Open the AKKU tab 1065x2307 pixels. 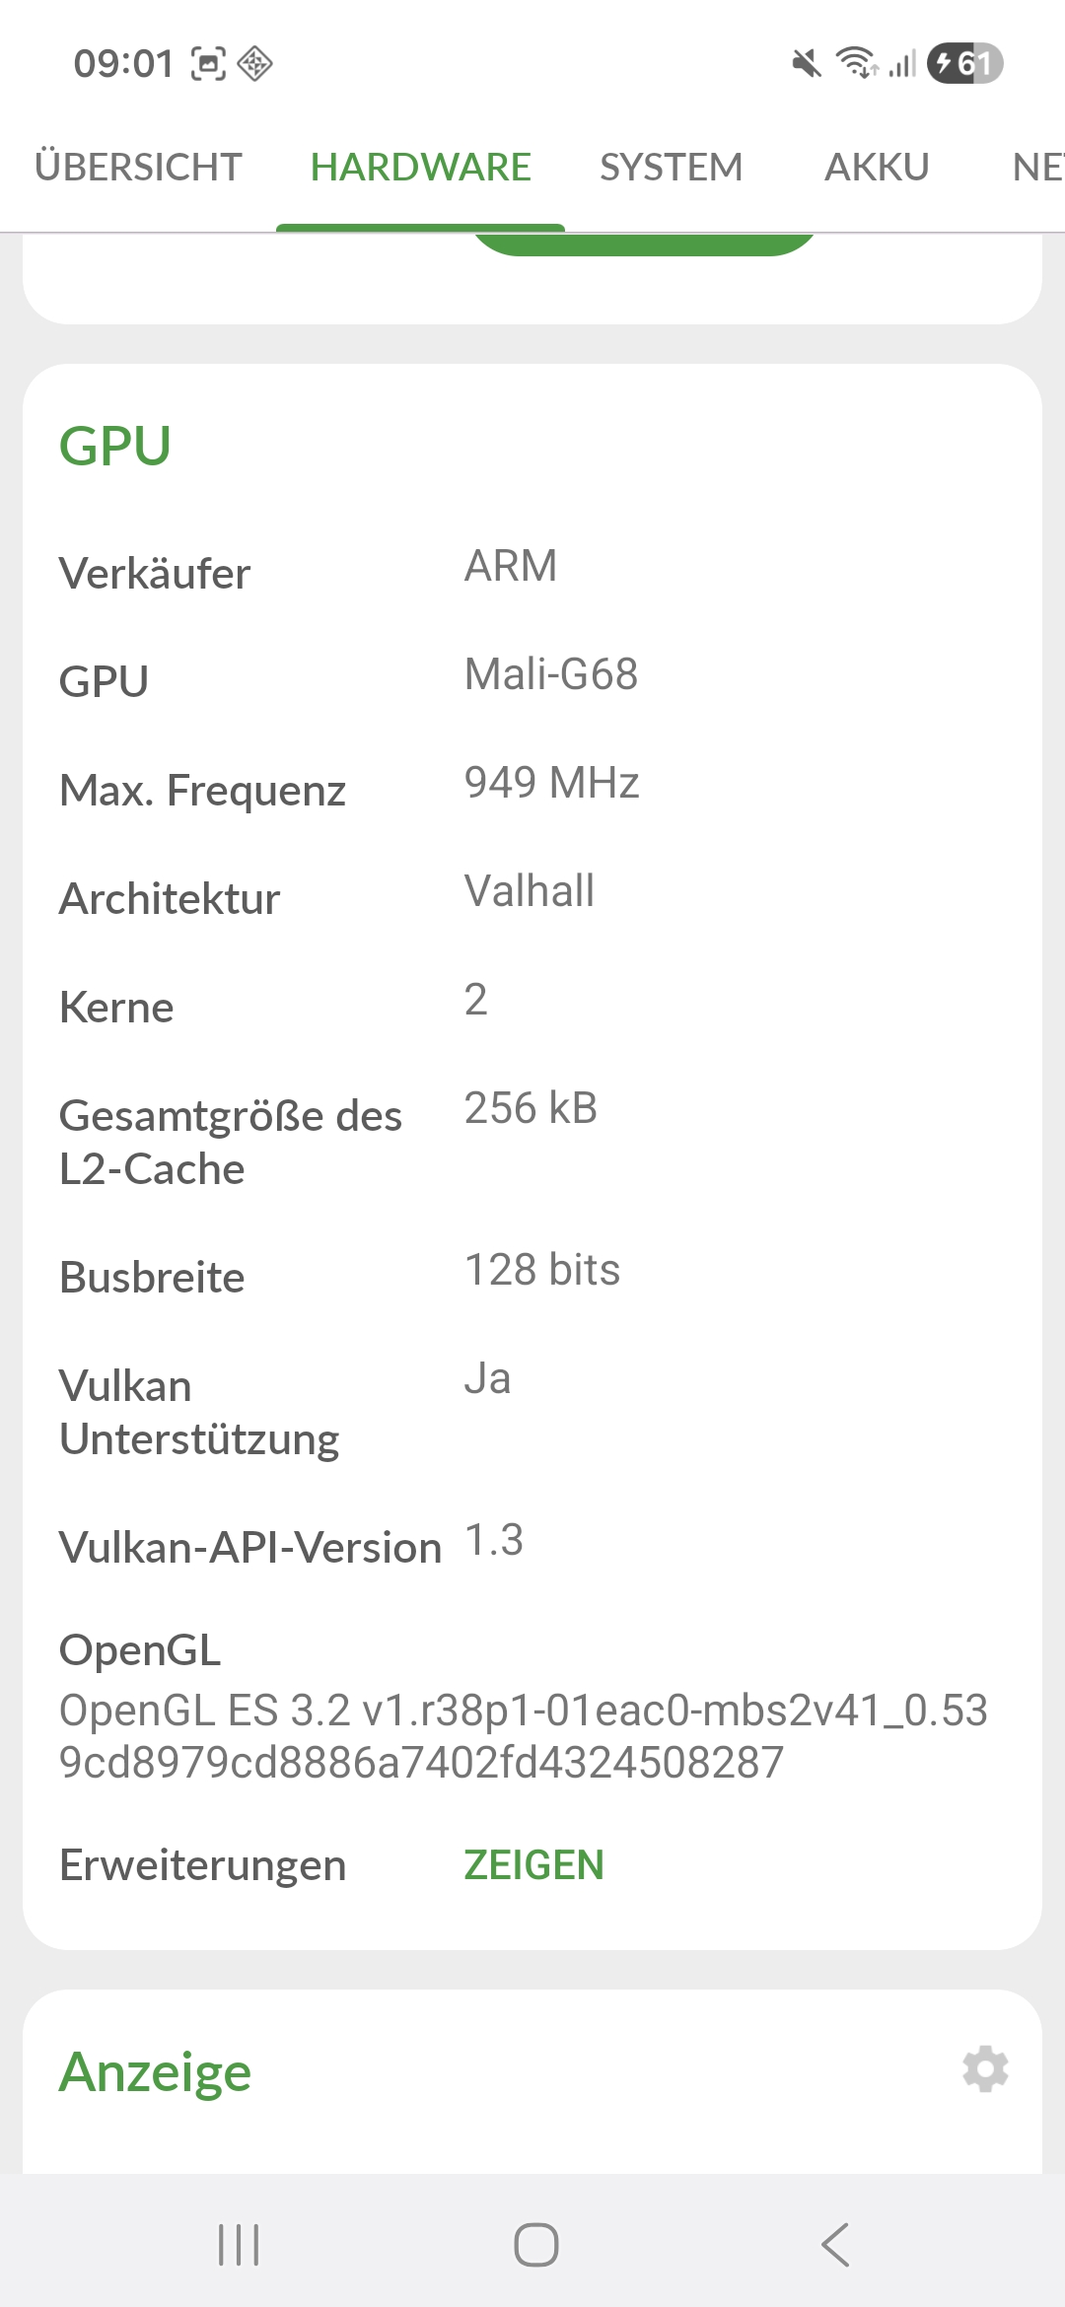[x=877, y=168]
